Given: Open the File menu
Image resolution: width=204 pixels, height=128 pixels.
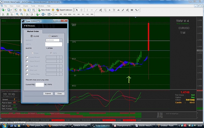Looking at the screenshot, I should (6, 6).
